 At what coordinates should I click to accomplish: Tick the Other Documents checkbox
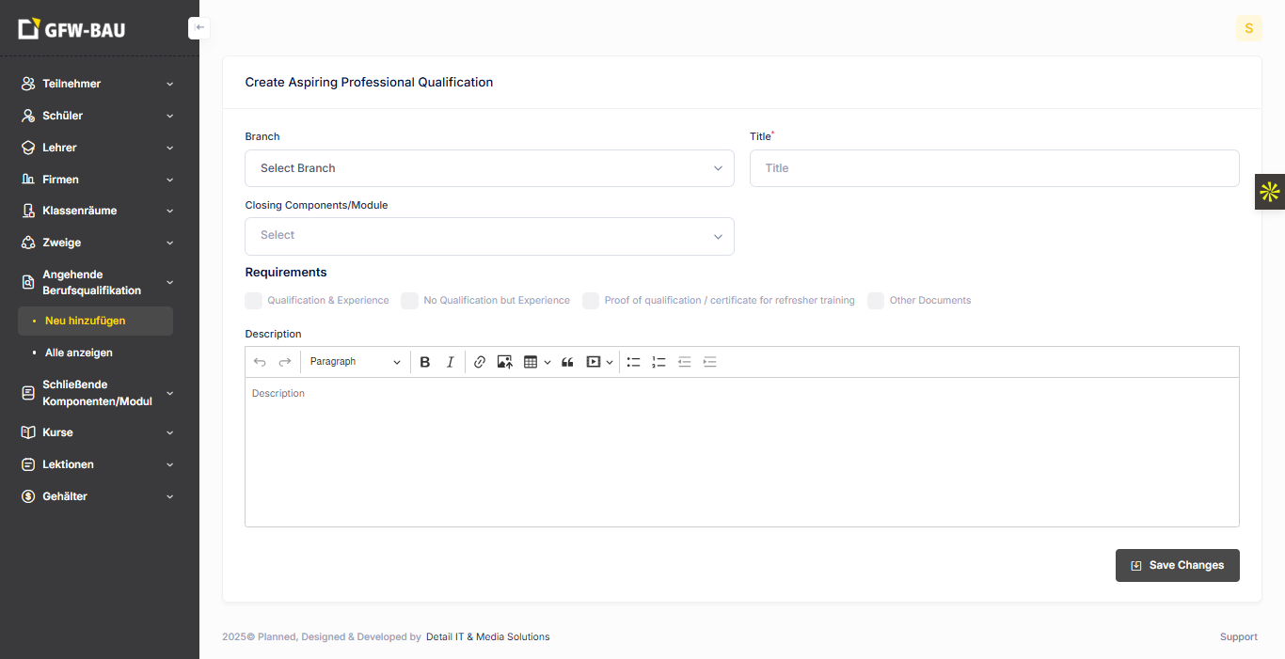point(876,301)
